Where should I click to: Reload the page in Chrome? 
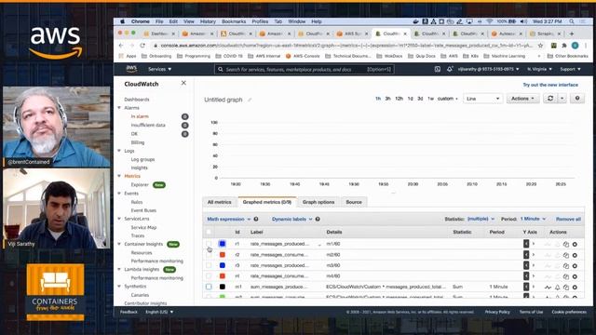(142, 46)
